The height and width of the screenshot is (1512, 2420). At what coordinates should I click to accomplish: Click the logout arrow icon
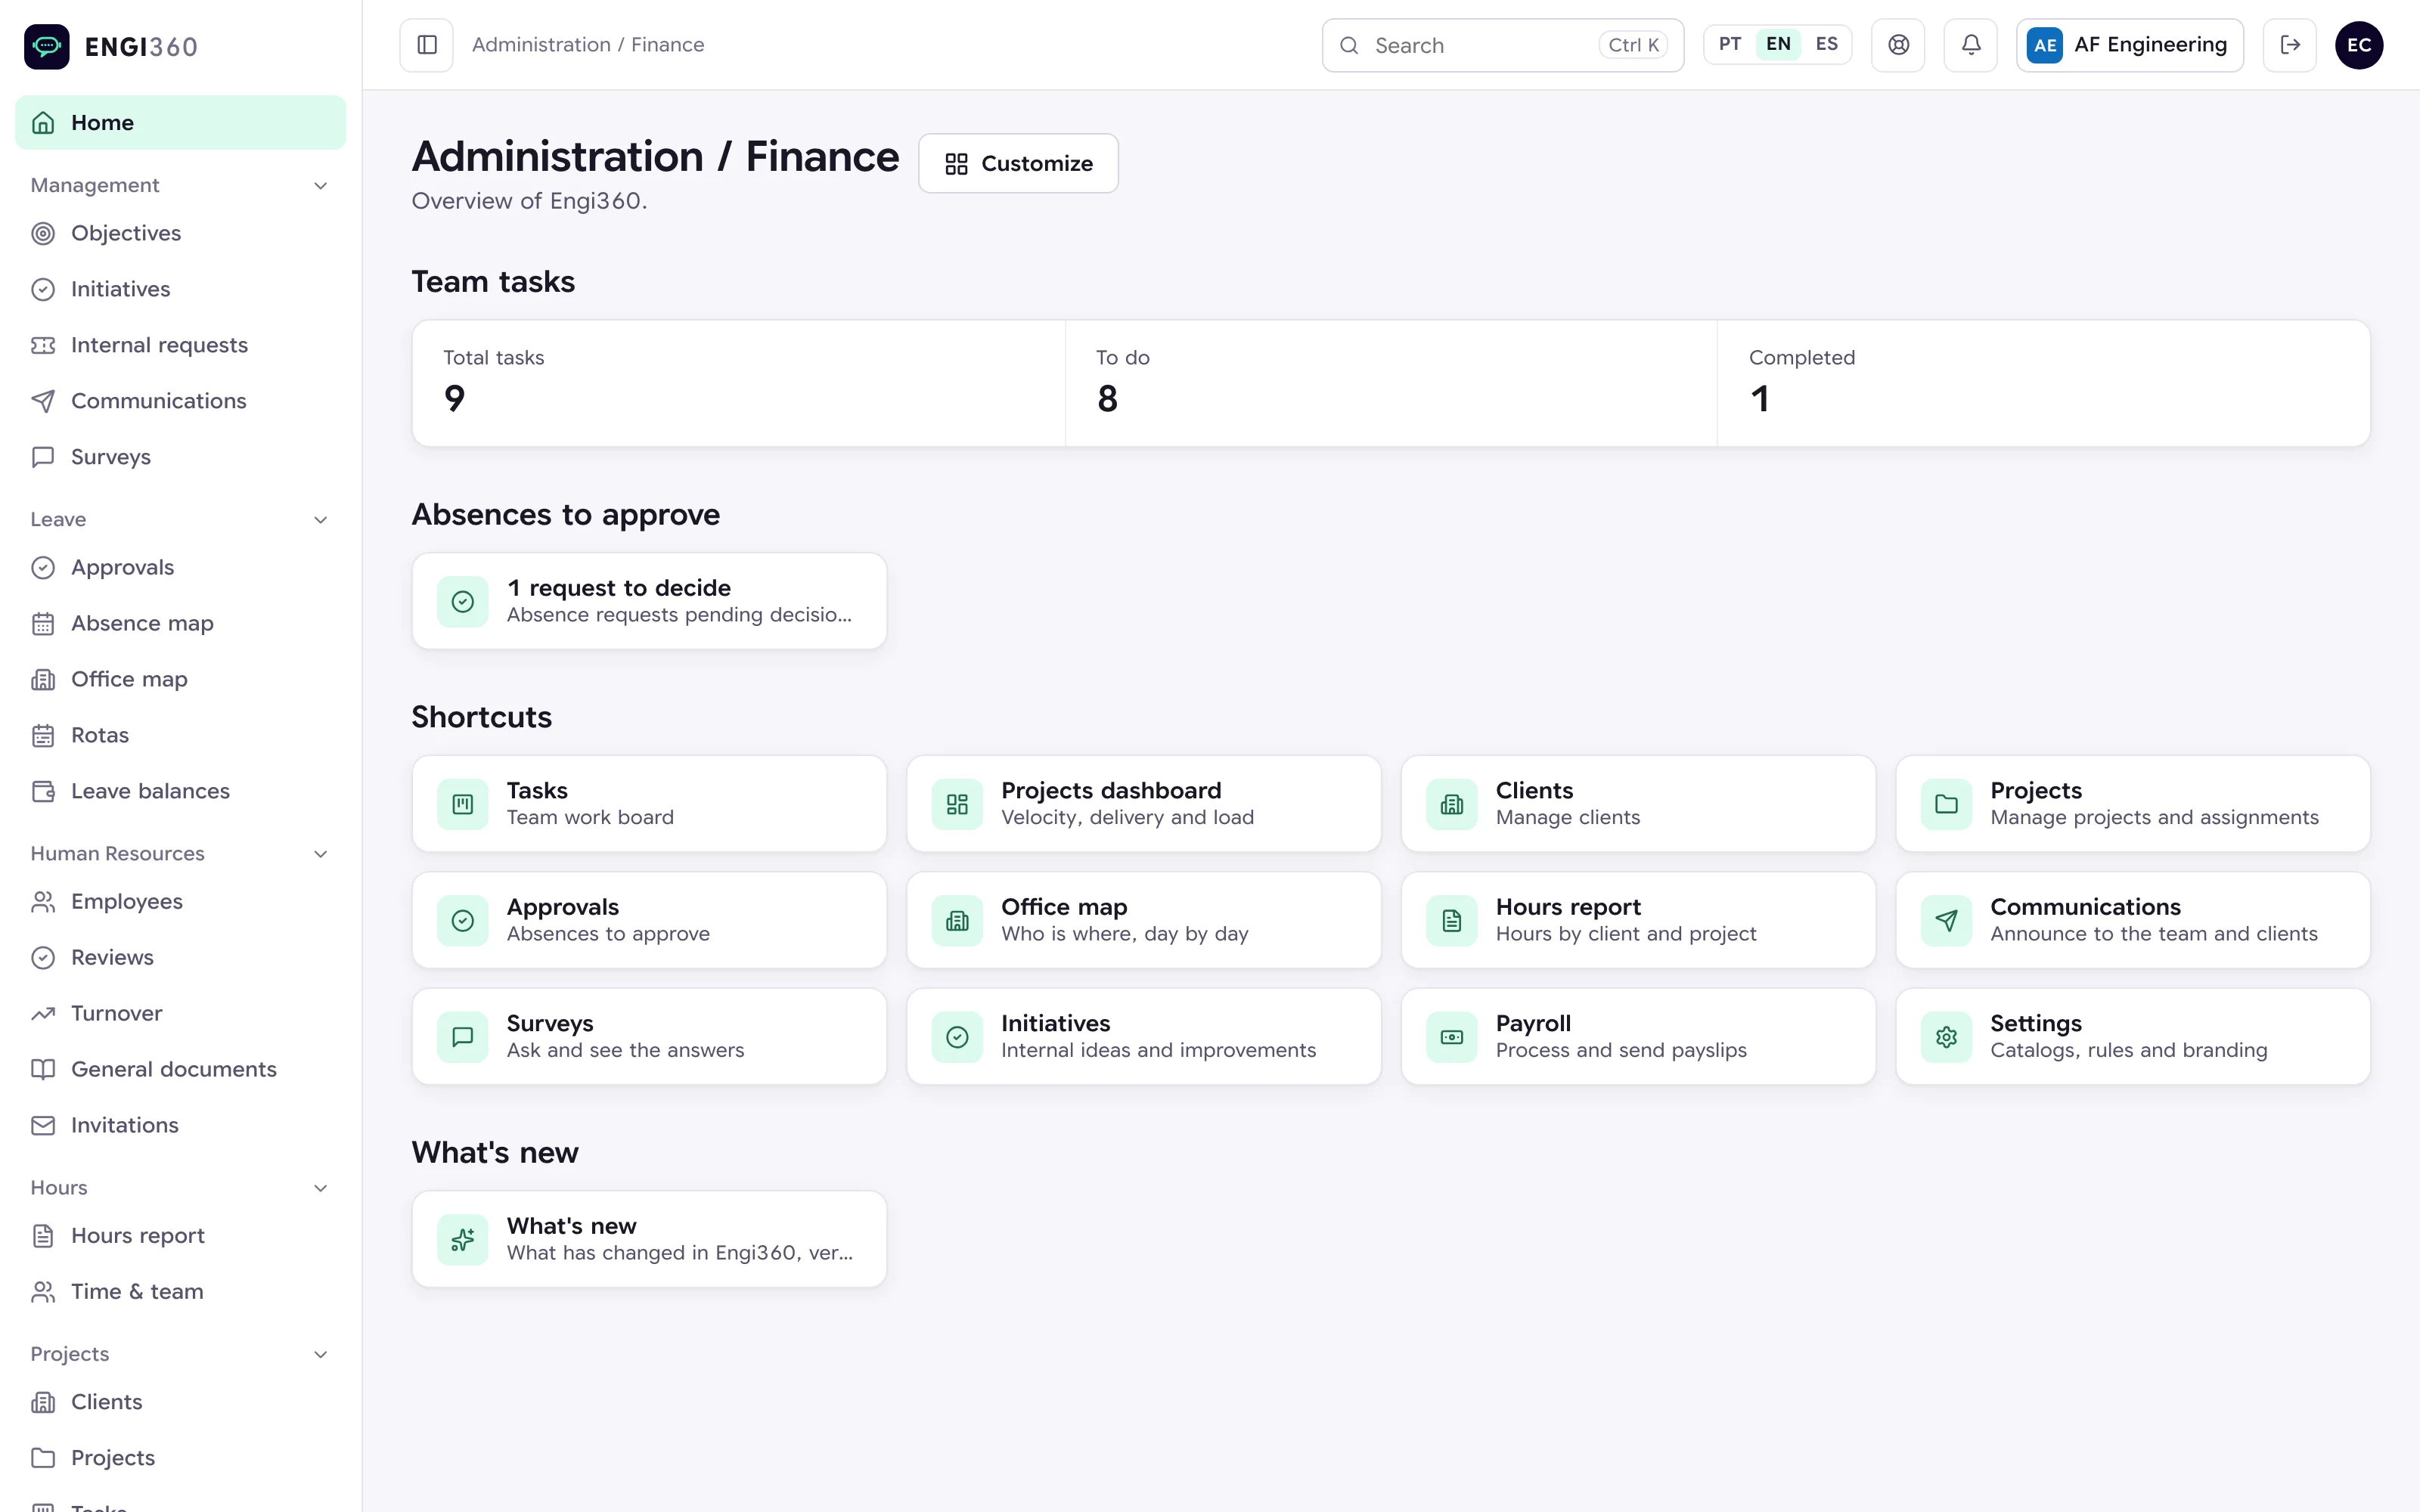point(2289,45)
